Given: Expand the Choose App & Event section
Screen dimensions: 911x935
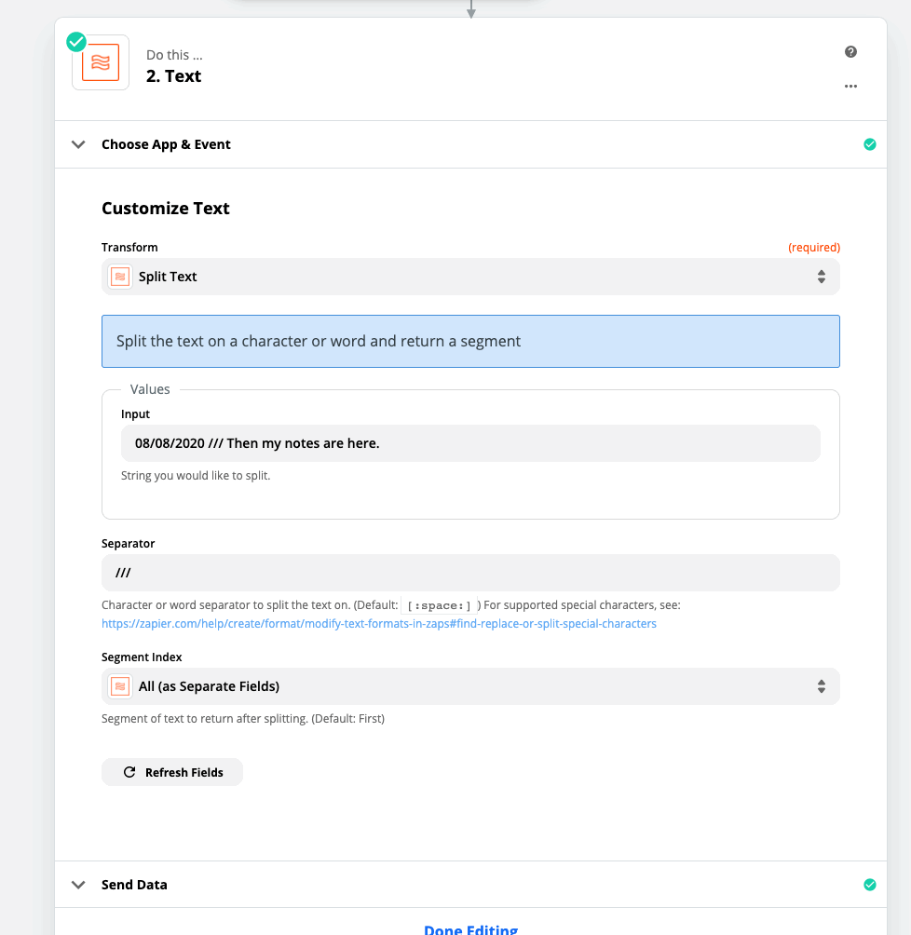Looking at the screenshot, I should 78,144.
